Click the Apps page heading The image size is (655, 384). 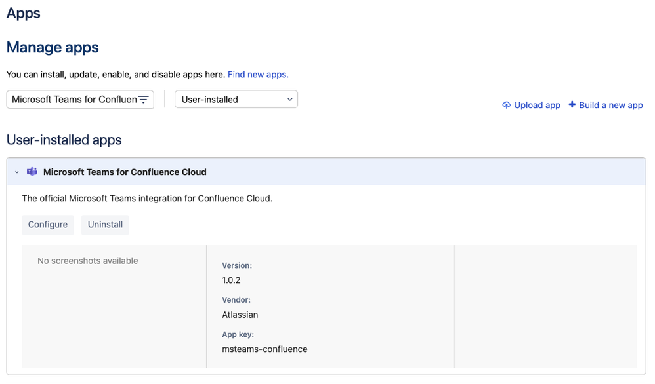(x=23, y=13)
